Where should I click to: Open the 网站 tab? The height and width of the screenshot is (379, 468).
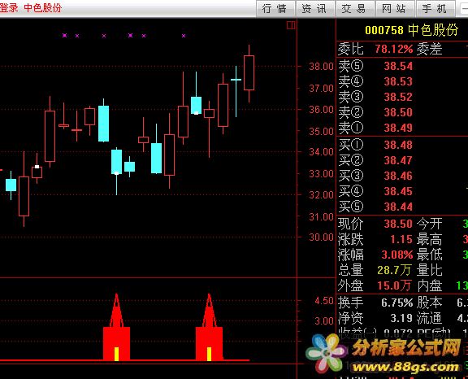coord(395,9)
